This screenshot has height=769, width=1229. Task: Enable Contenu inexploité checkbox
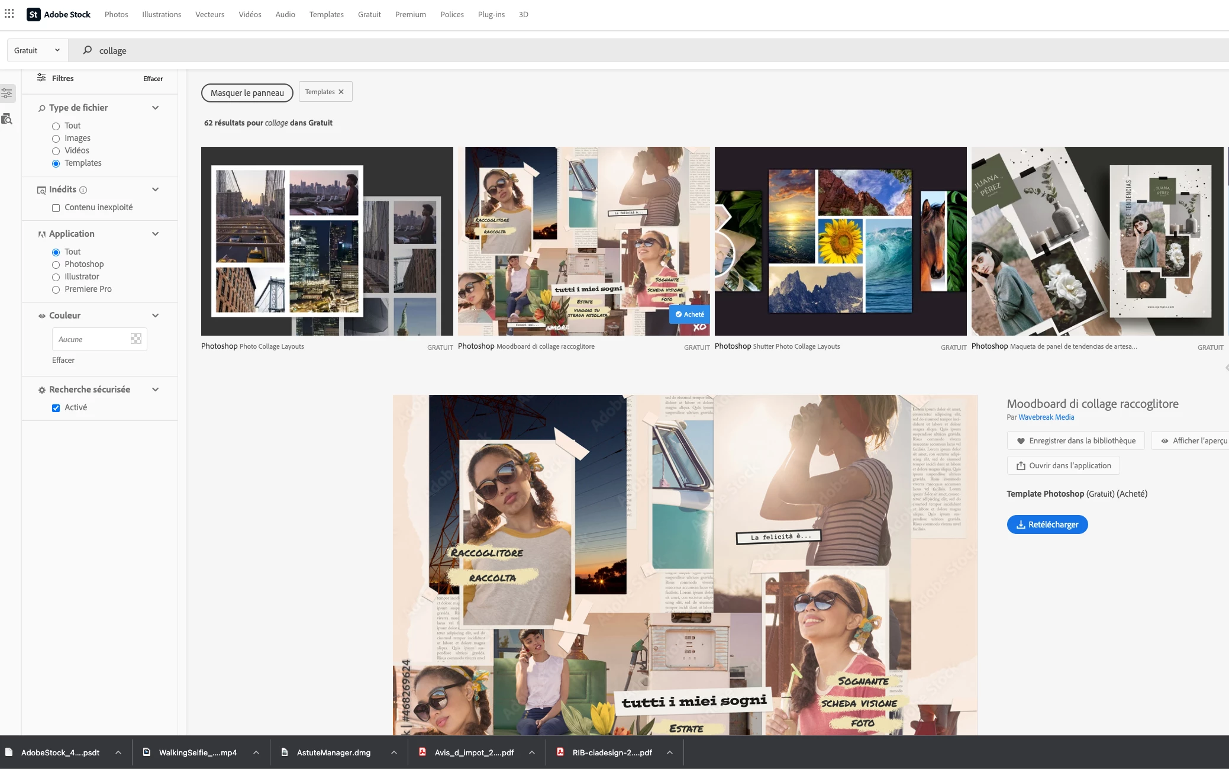click(x=56, y=208)
